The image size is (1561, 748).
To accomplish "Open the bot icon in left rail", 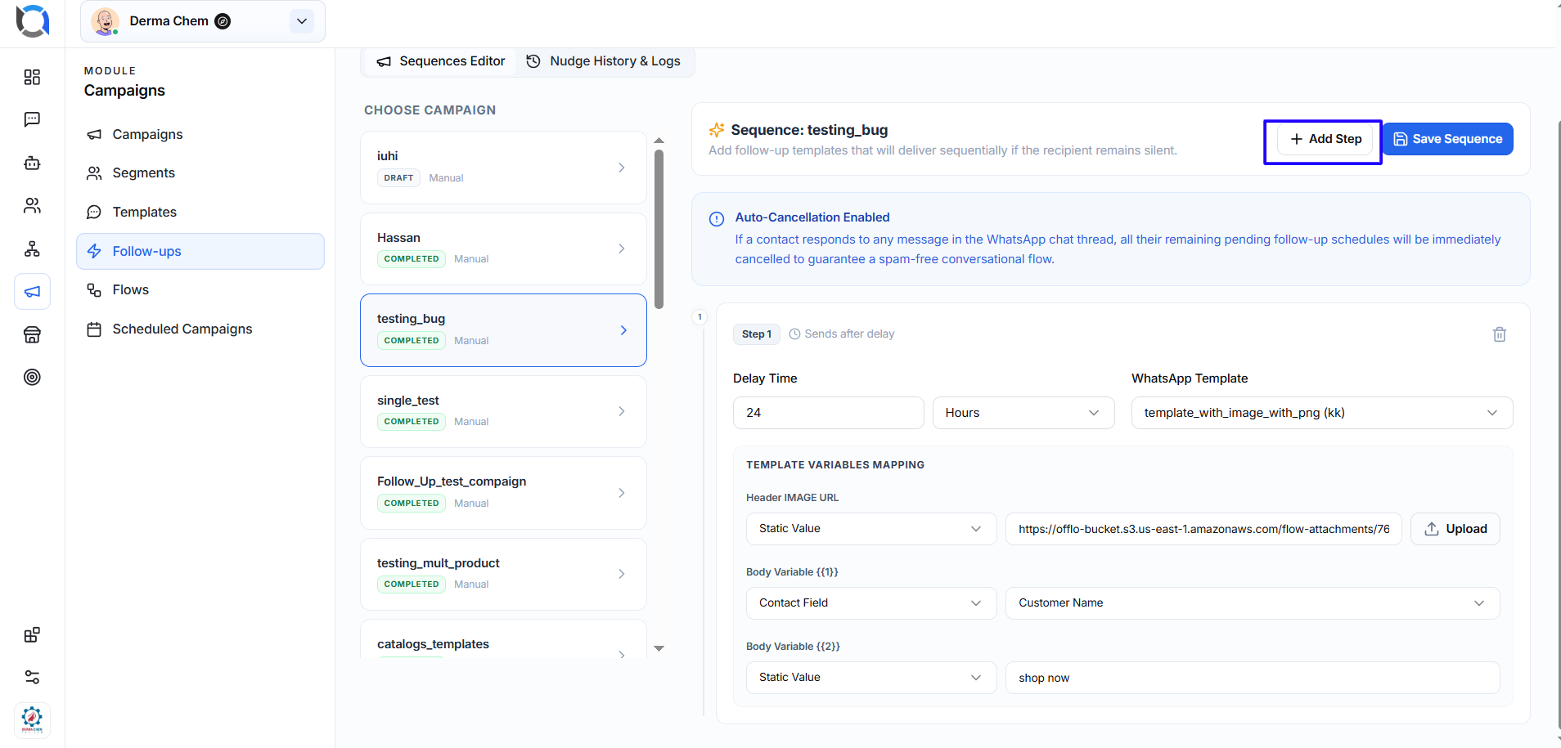I will coord(32,163).
